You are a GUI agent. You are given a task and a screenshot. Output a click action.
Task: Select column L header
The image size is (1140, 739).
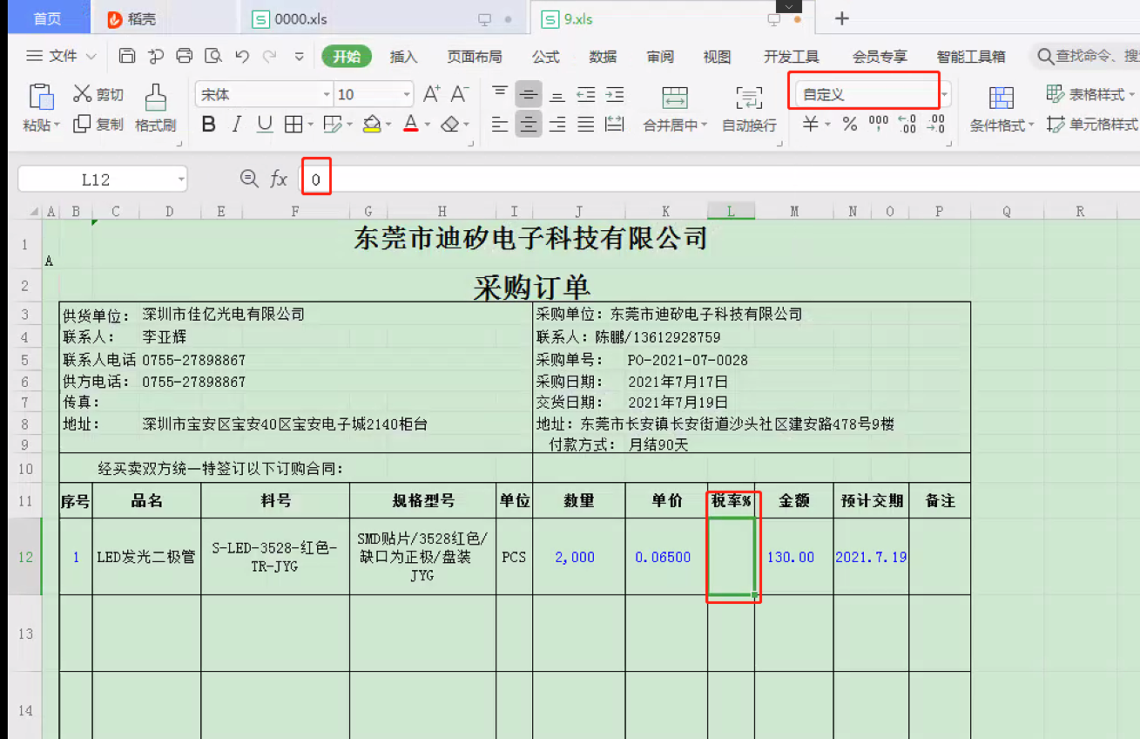[731, 212]
